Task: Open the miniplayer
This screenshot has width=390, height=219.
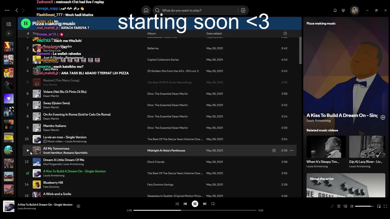Action: tap(379, 206)
